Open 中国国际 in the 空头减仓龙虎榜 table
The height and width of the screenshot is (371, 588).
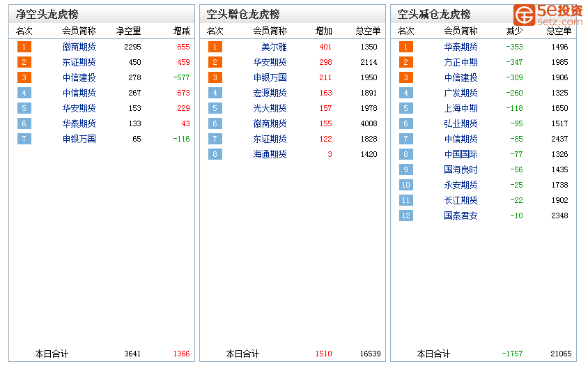click(x=461, y=154)
